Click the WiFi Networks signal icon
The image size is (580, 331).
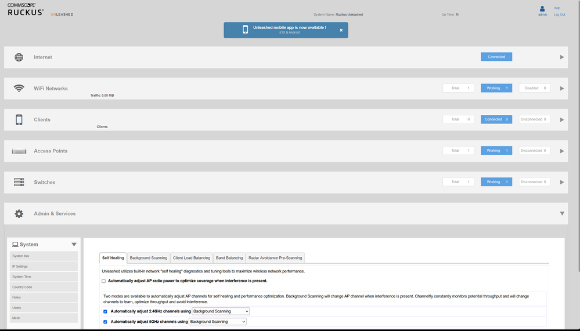click(19, 89)
